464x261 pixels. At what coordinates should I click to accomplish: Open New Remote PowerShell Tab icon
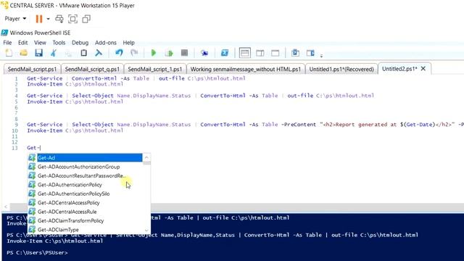point(204,53)
